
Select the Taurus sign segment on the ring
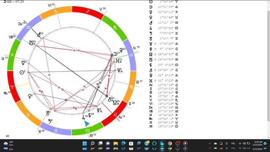(x=28, y=114)
